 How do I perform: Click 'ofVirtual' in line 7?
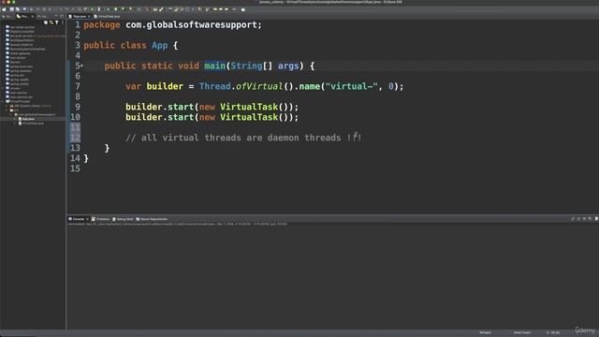(259, 86)
